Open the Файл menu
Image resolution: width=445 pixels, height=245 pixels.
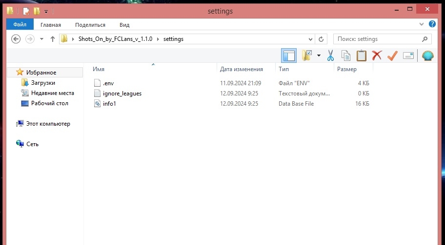pyautogui.click(x=20, y=24)
